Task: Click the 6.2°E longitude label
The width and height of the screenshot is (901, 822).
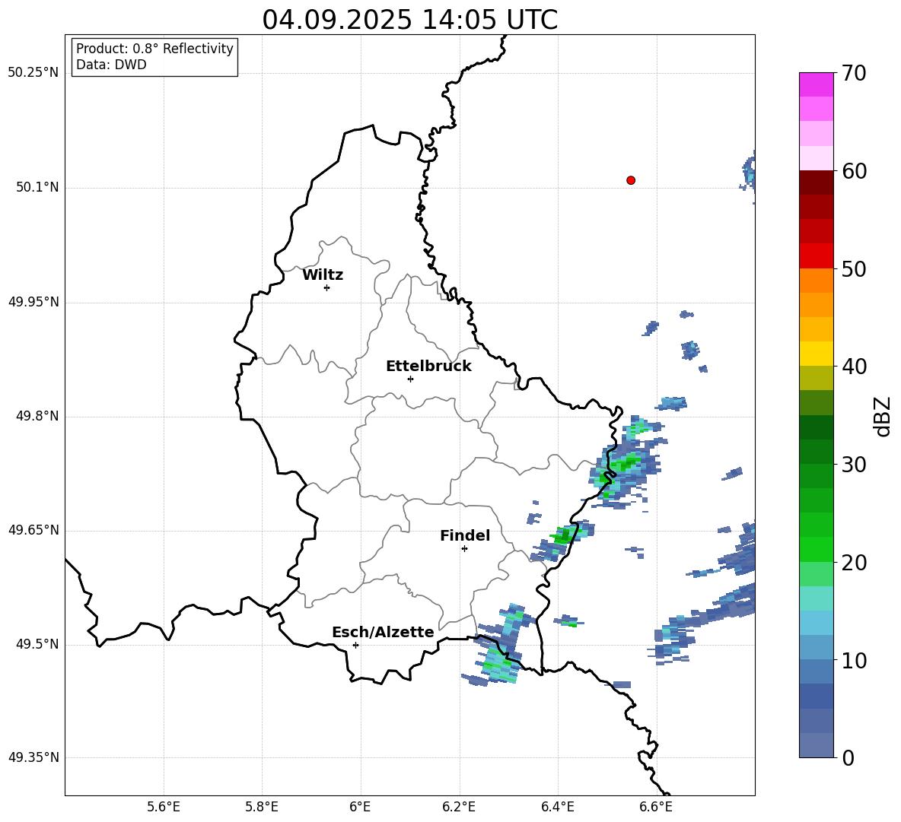Action: point(459,807)
